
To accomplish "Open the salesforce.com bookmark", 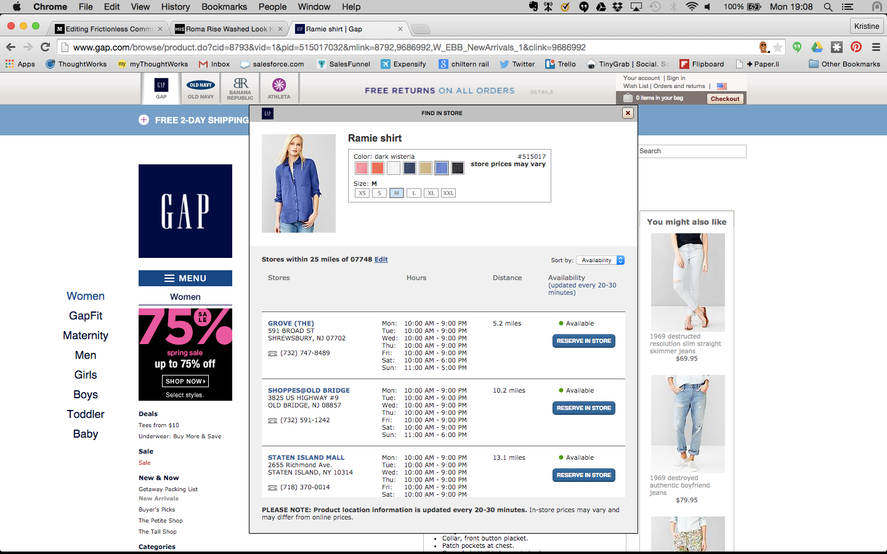I will pos(272,64).
